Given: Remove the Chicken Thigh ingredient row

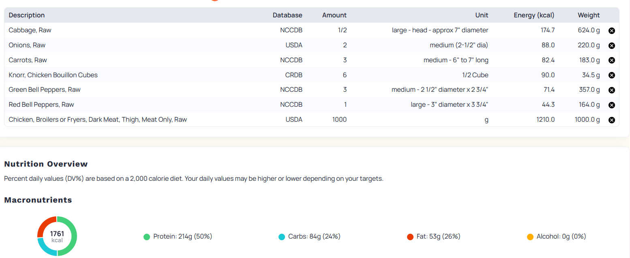Looking at the screenshot, I should [612, 120].
